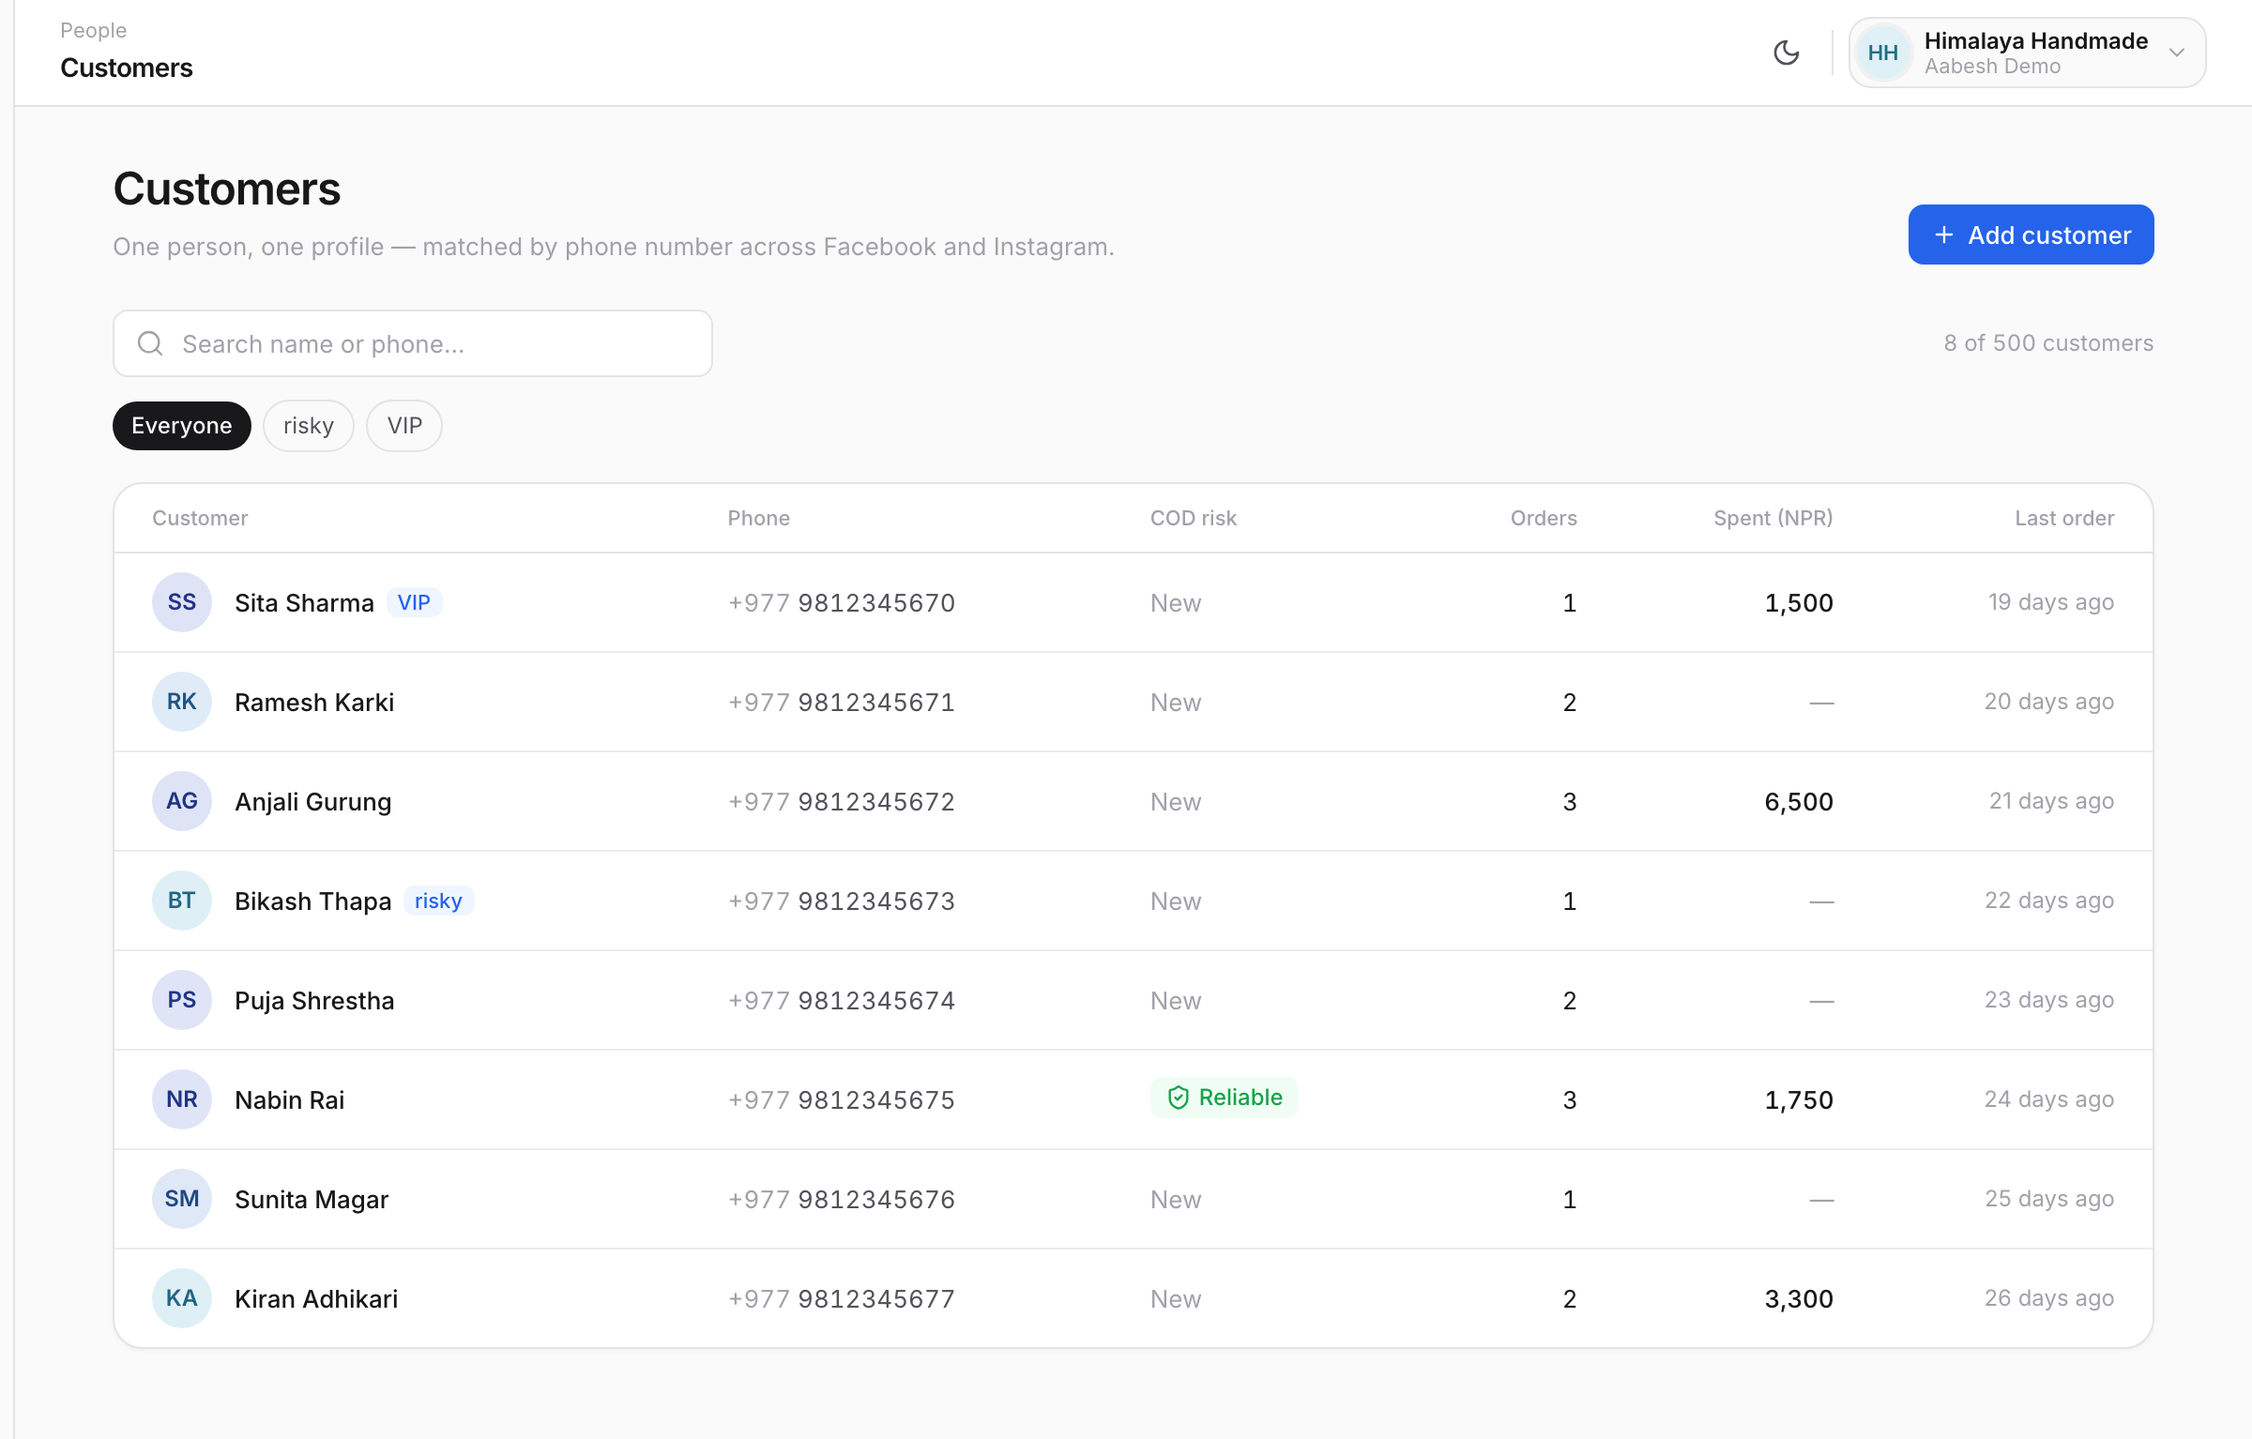Open Sunita Magar customer name

(x=312, y=1200)
